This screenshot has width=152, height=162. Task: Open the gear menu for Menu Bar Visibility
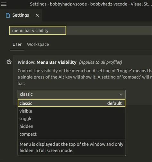(9, 62)
